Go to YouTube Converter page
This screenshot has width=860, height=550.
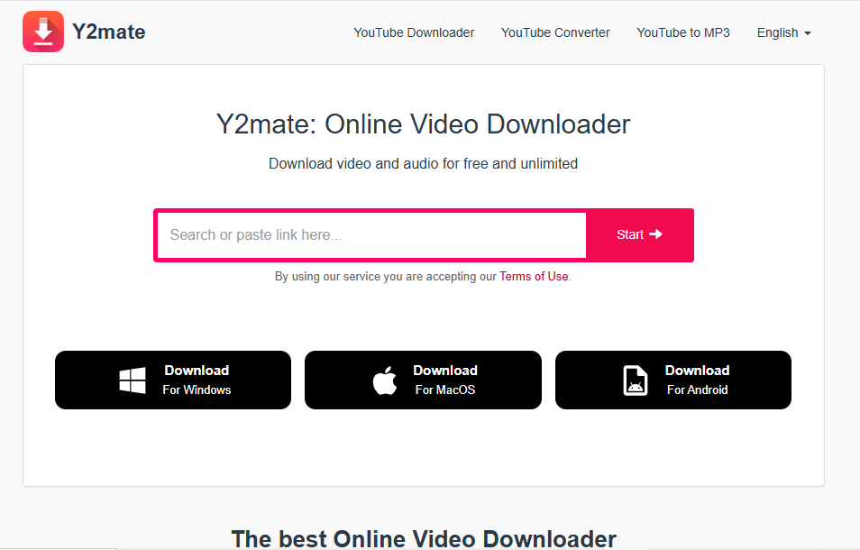pyautogui.click(x=555, y=32)
